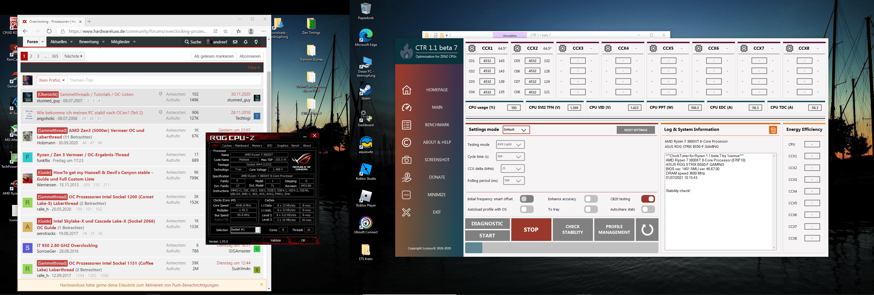The height and width of the screenshot is (295, 874).
Task: Click the Edge address bar URL
Action: tap(138, 31)
